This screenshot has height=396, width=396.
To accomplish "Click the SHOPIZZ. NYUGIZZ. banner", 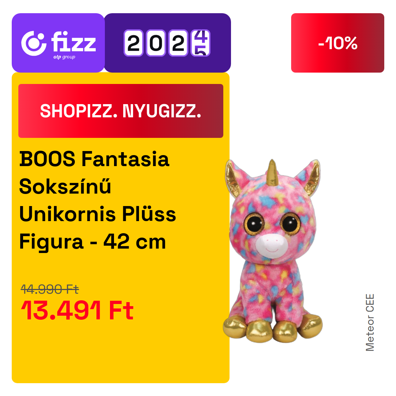I will tap(121, 111).
